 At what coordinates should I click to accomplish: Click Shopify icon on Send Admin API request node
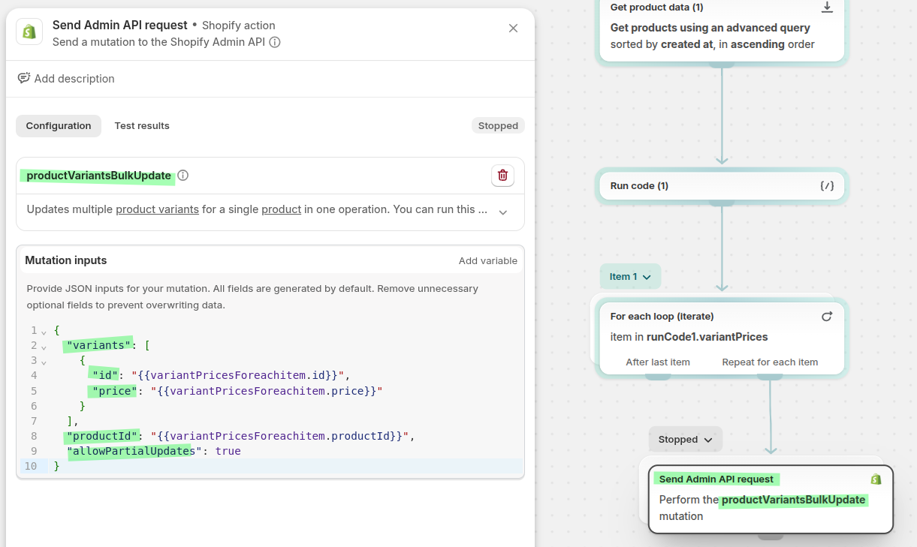pos(876,479)
